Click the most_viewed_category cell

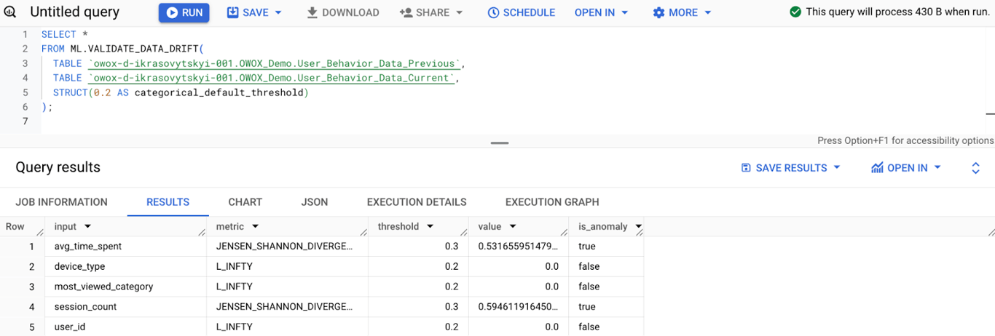[x=126, y=287]
